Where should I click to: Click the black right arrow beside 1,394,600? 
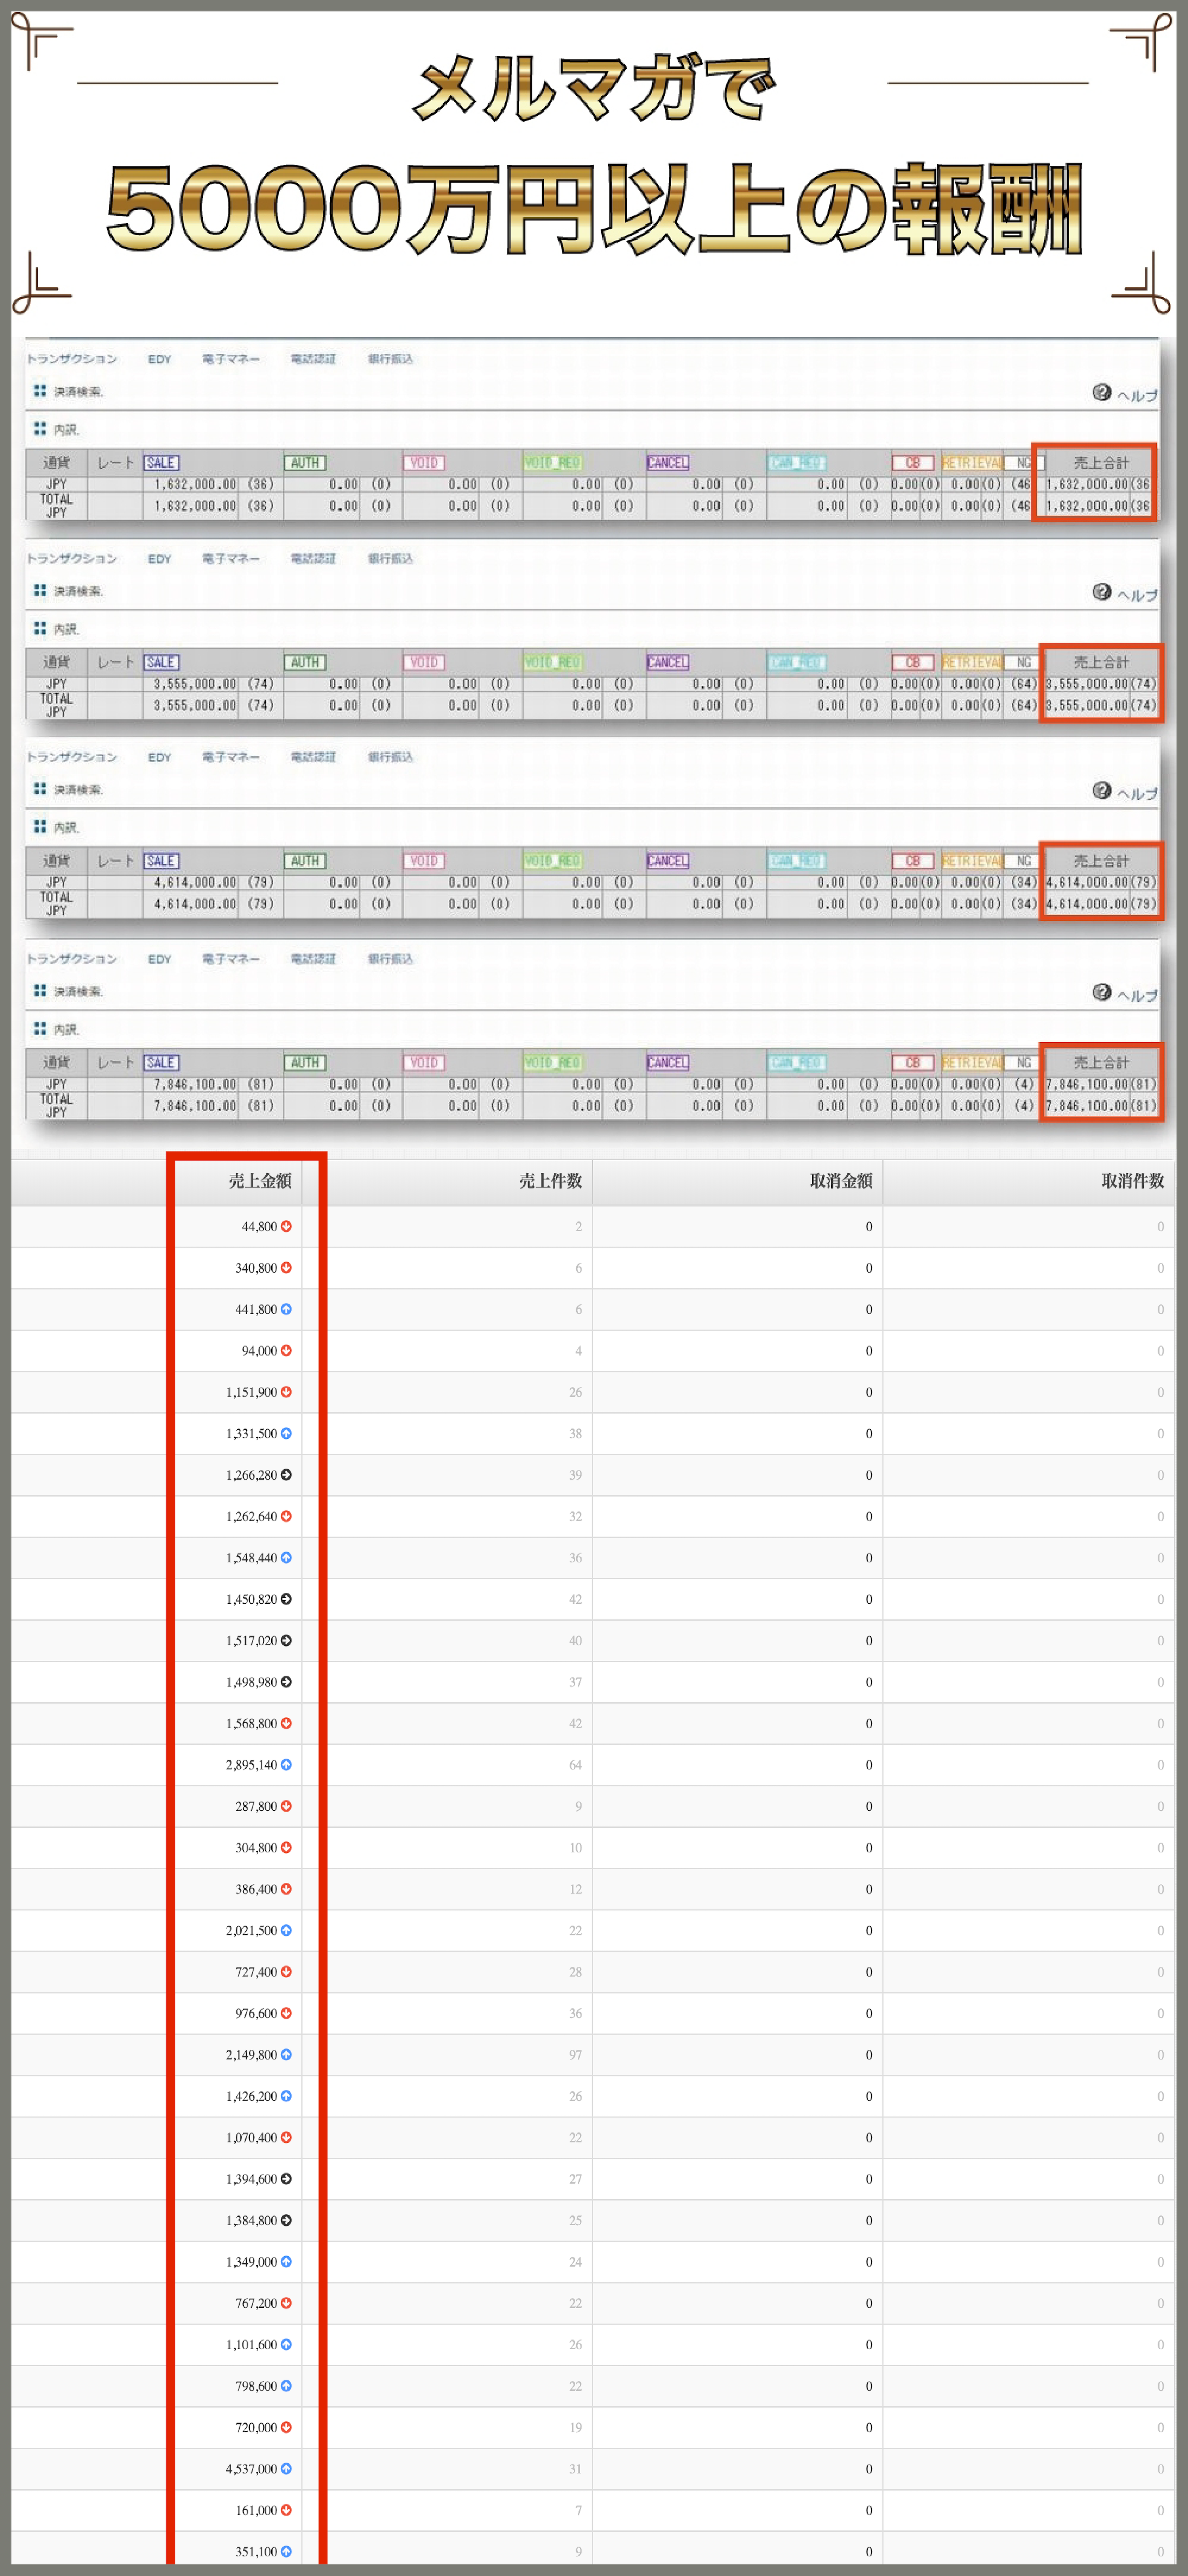[x=286, y=2179]
